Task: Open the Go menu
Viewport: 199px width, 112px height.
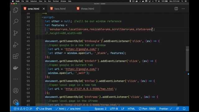Action: point(45,1)
